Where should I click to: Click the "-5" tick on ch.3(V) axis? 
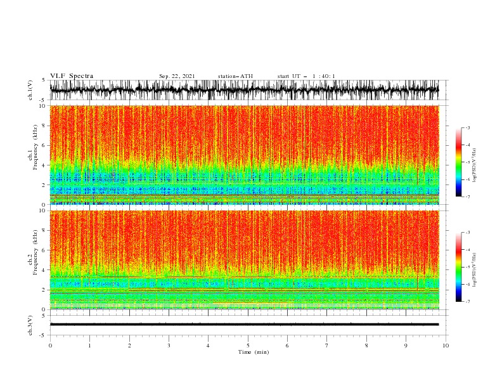42,335
